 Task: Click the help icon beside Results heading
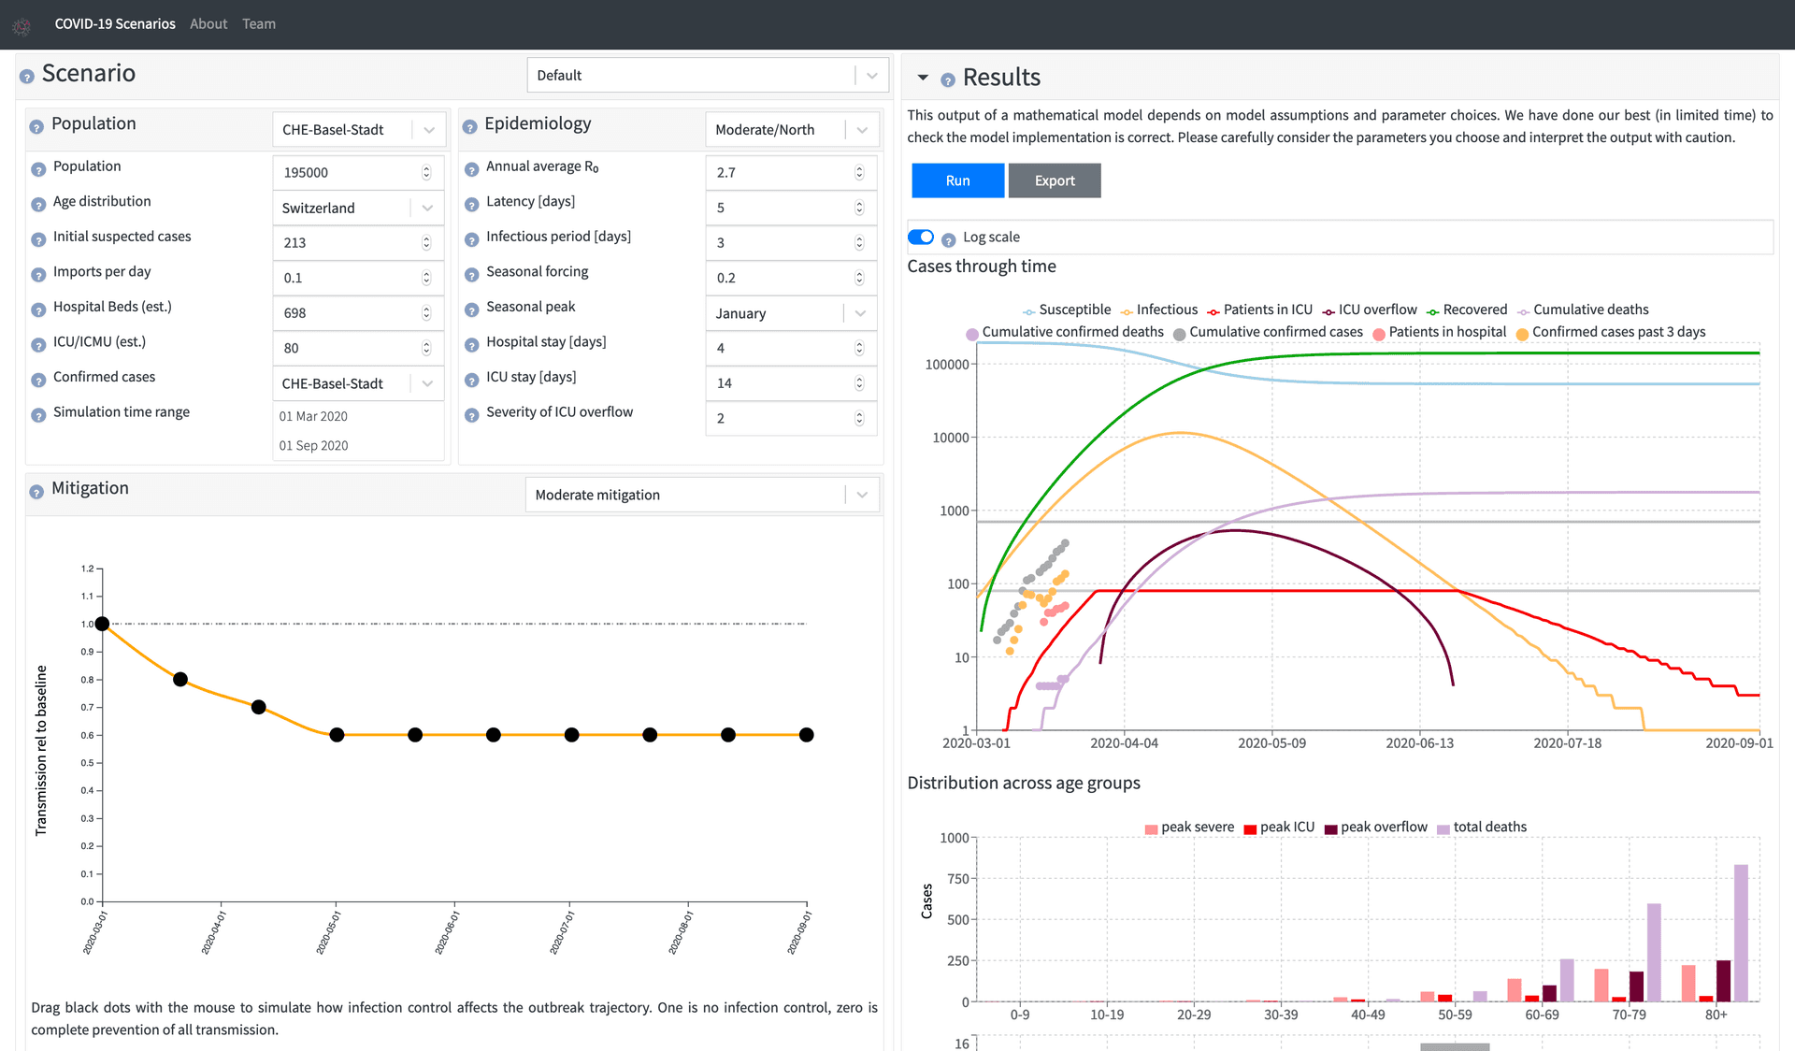click(x=947, y=80)
